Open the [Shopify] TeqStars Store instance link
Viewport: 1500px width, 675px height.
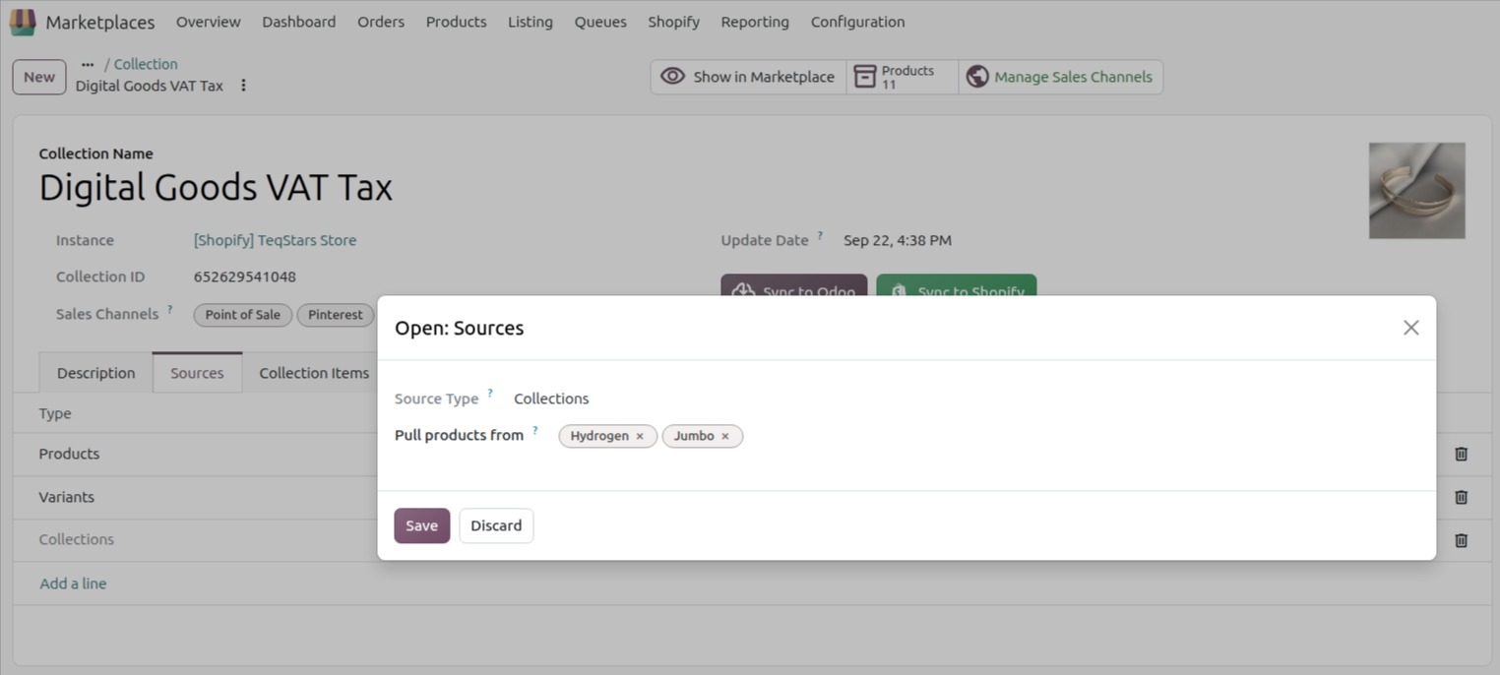click(276, 240)
